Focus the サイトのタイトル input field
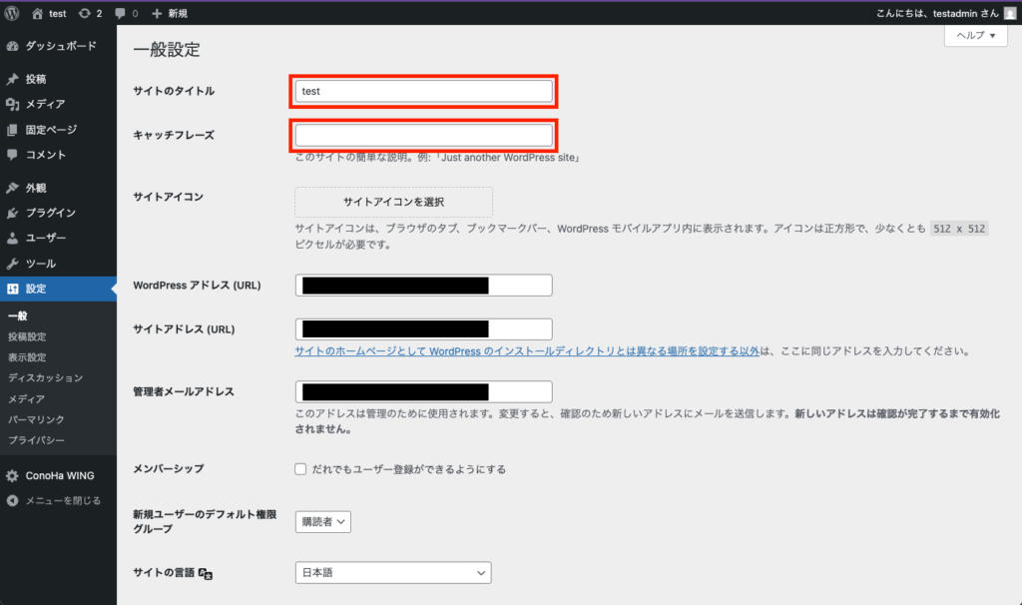This screenshot has height=605, width=1022. [423, 91]
